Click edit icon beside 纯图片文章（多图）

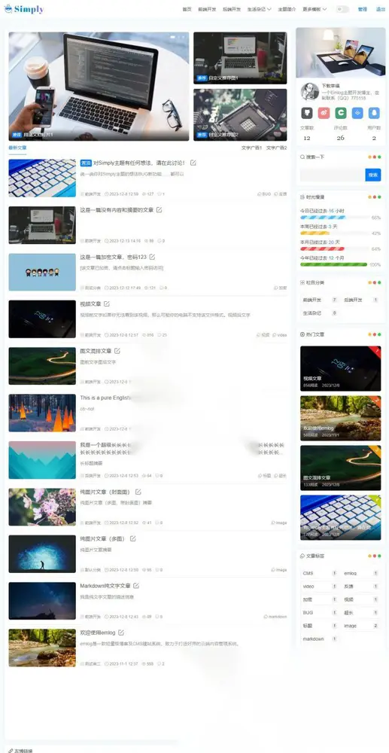pyautogui.click(x=133, y=539)
